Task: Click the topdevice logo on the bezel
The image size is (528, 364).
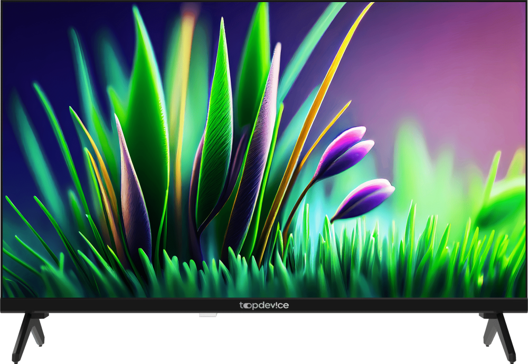Action: click(x=264, y=305)
